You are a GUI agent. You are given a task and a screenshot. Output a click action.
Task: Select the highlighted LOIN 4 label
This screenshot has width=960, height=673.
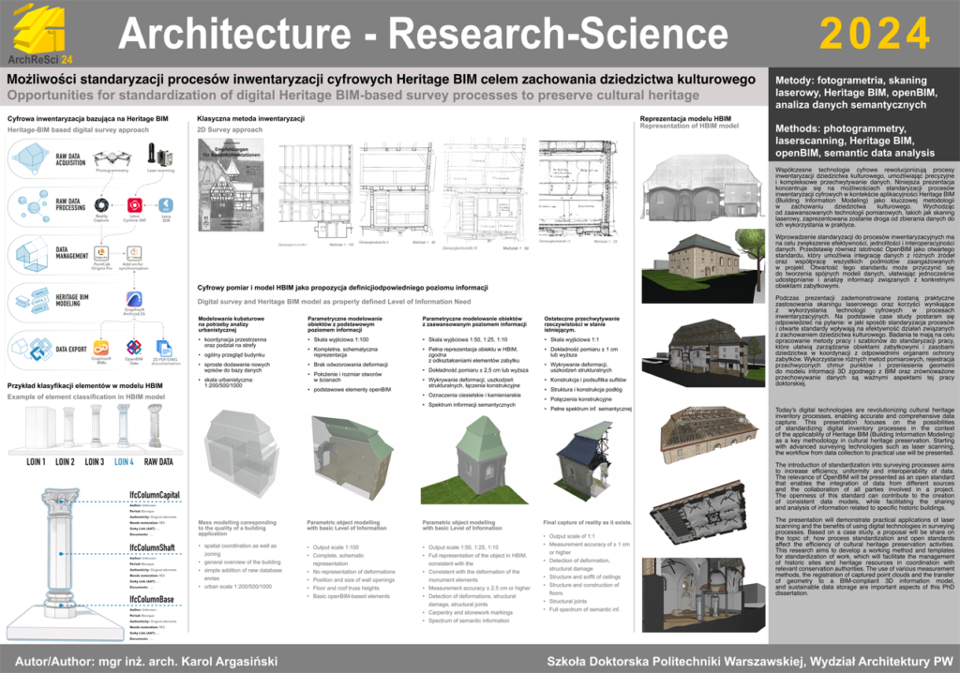[123, 462]
